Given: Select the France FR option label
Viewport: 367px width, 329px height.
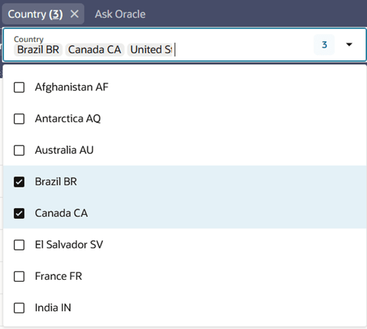Looking at the screenshot, I should click(x=58, y=277).
